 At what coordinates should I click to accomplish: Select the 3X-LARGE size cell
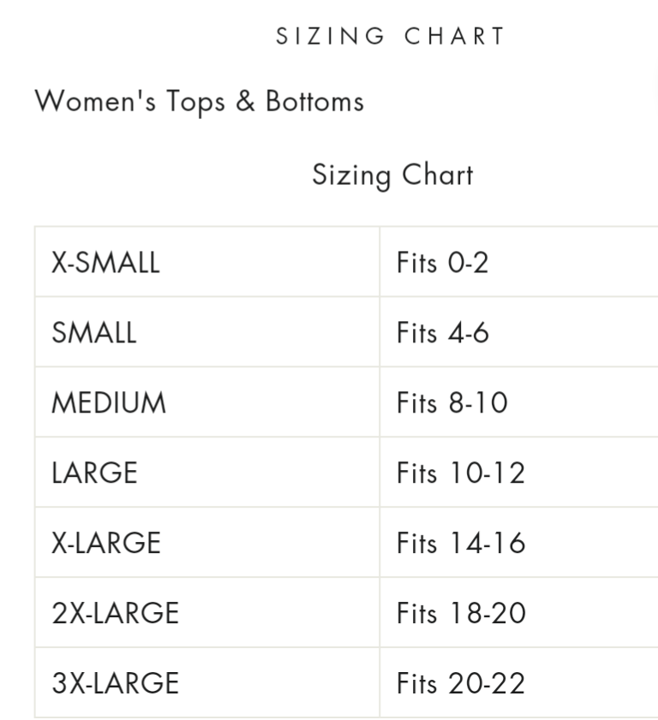point(115,683)
